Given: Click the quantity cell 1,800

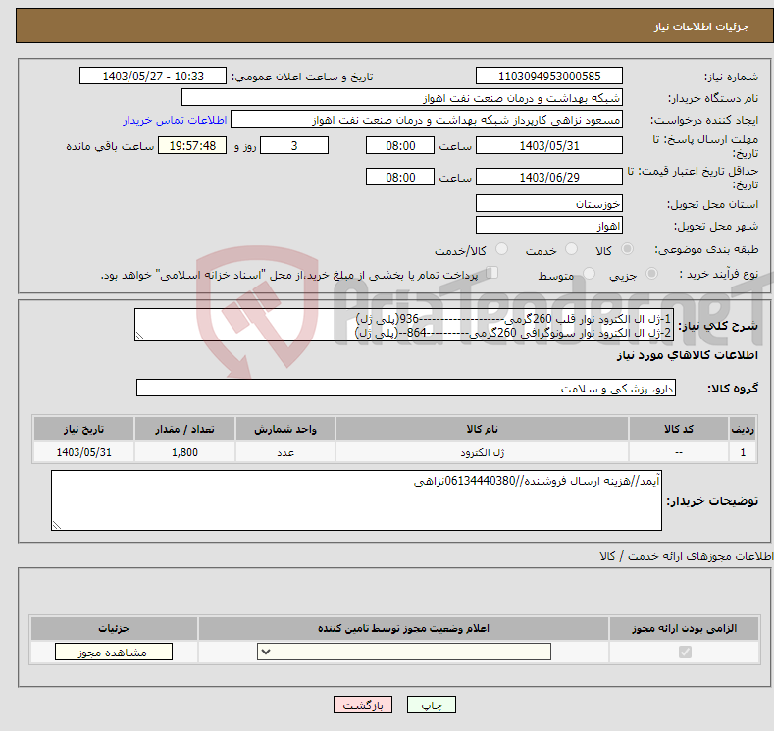Looking at the screenshot, I should (x=184, y=452).
